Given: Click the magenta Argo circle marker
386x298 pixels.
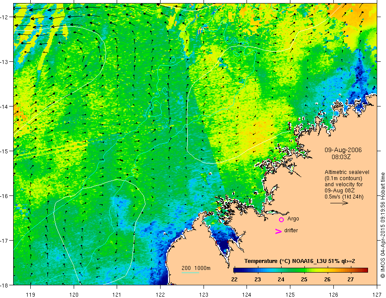Looking at the screenshot, I should (x=281, y=220).
